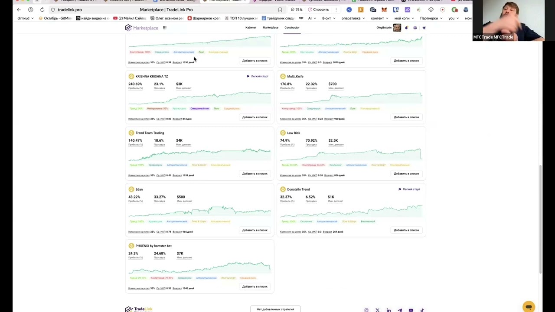Open support chat bubble icon
Screen dimensions: 555x312
[529, 307]
